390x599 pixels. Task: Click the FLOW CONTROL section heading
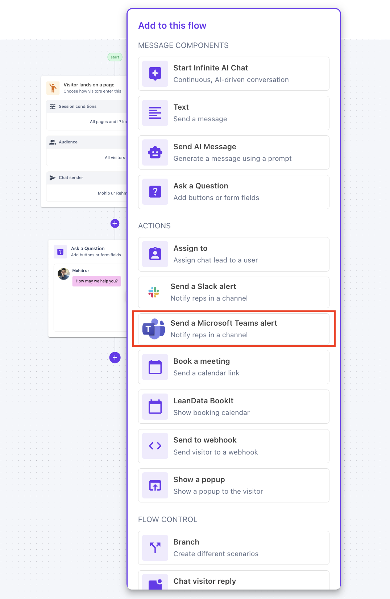click(x=168, y=519)
